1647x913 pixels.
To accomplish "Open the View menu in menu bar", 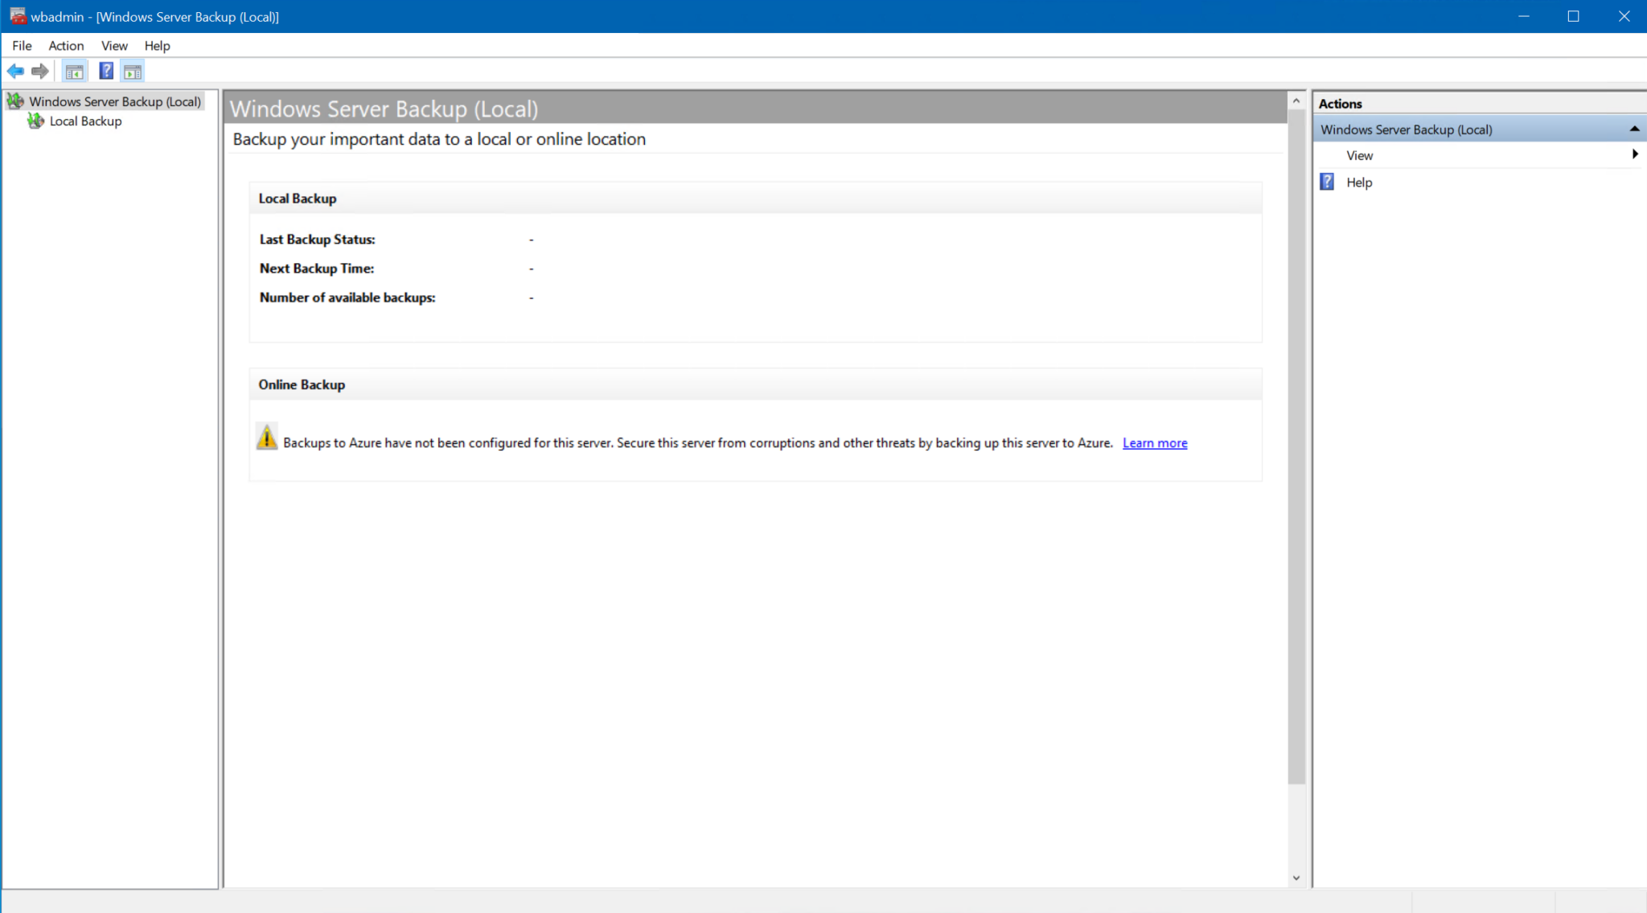I will tap(114, 46).
